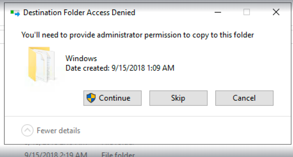The height and width of the screenshot is (157, 293).
Task: Click the UAC shield icon on Continue
Action: click(91, 98)
